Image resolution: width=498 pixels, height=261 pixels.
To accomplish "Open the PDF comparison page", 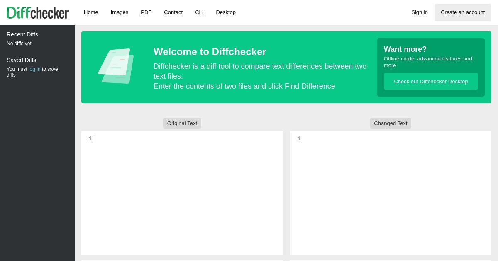I will (146, 12).
